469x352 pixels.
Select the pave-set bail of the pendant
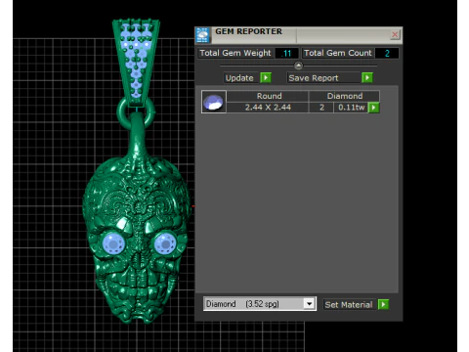click(x=136, y=62)
